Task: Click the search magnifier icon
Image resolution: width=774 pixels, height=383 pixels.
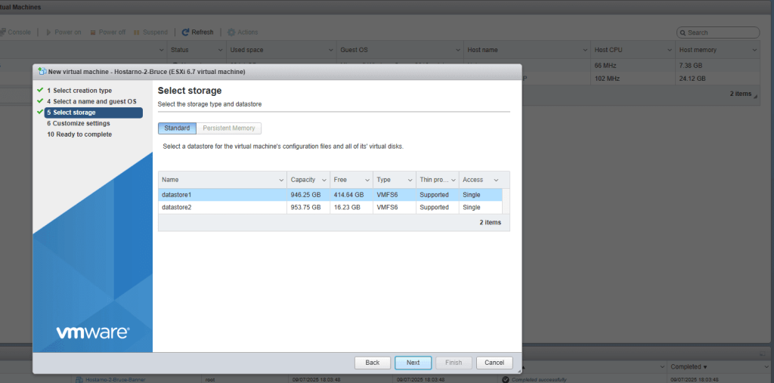Action: [683, 33]
